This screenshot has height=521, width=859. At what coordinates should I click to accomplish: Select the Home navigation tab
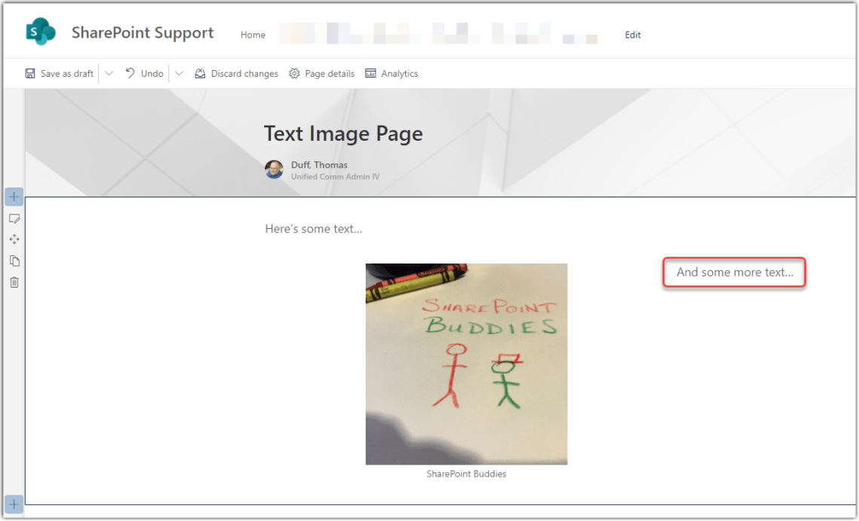tap(253, 35)
